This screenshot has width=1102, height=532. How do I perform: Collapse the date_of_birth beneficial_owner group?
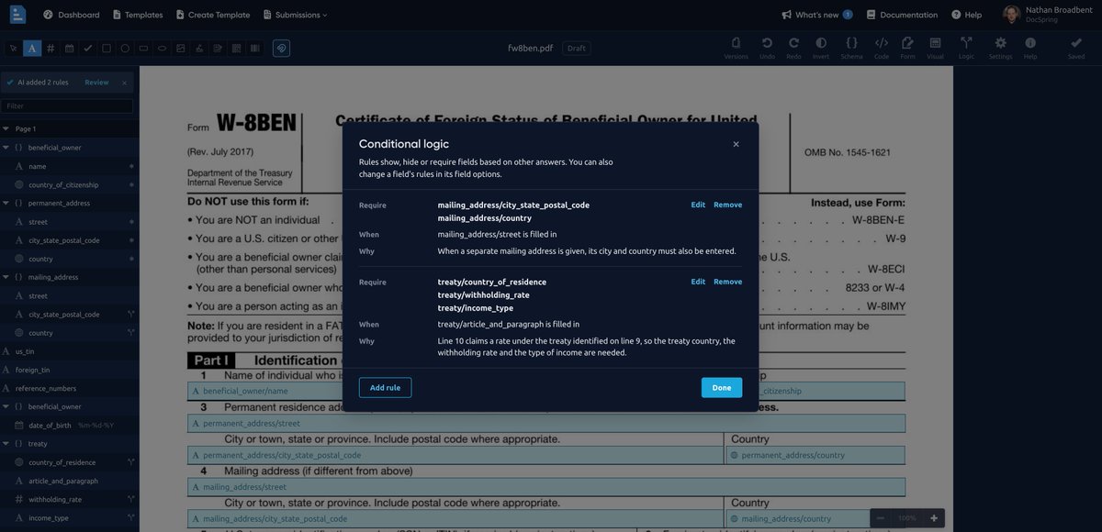click(6, 406)
